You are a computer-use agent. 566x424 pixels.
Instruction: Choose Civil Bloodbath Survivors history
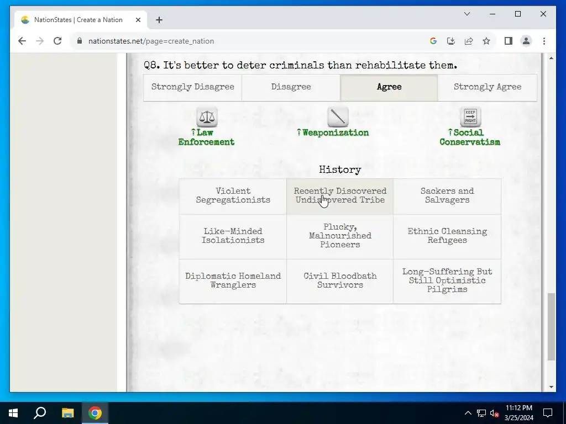click(x=340, y=281)
